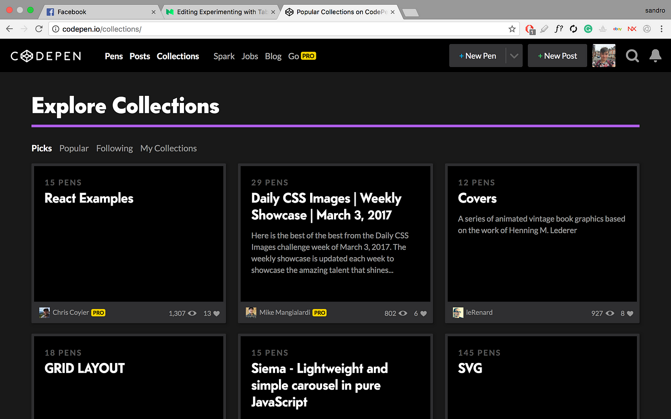Image resolution: width=671 pixels, height=419 pixels.
Task: Click the circular arrows extension icon
Action: point(573,29)
